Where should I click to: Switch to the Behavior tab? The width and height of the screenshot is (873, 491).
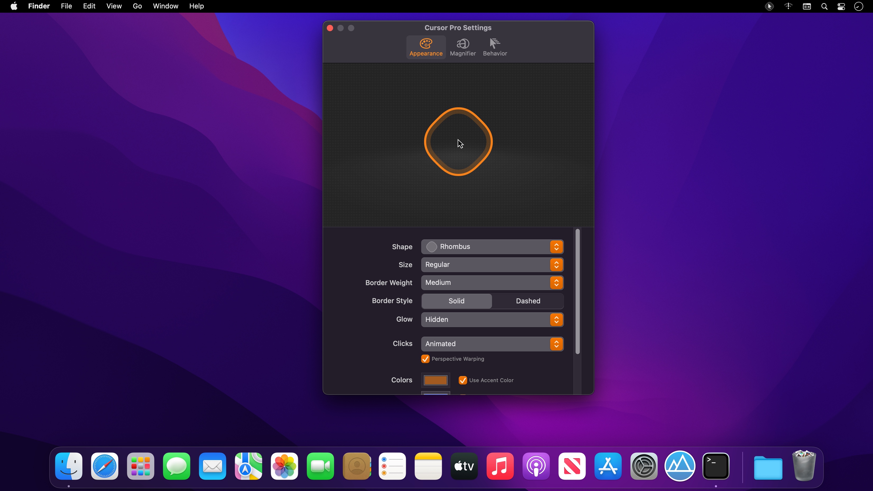[x=495, y=47]
